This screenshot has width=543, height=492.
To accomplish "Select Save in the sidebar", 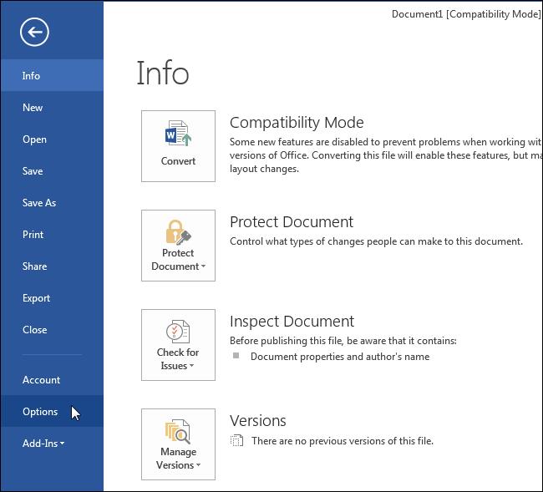I will [52, 171].
